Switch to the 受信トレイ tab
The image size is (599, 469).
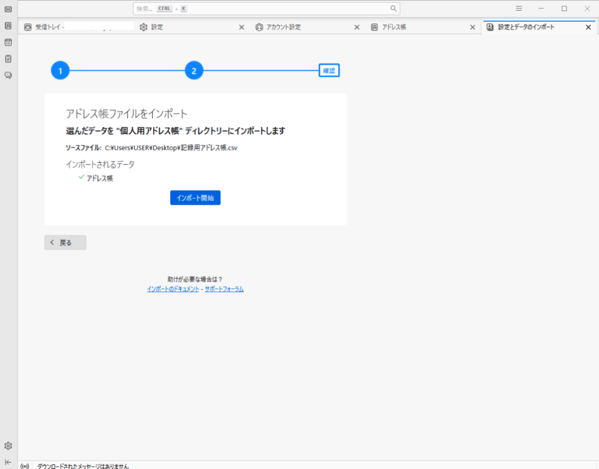pyautogui.click(x=76, y=27)
